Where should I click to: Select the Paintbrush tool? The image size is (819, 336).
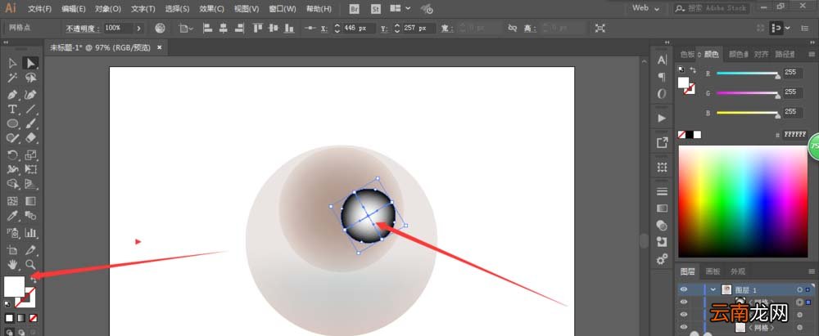pyautogui.click(x=30, y=123)
